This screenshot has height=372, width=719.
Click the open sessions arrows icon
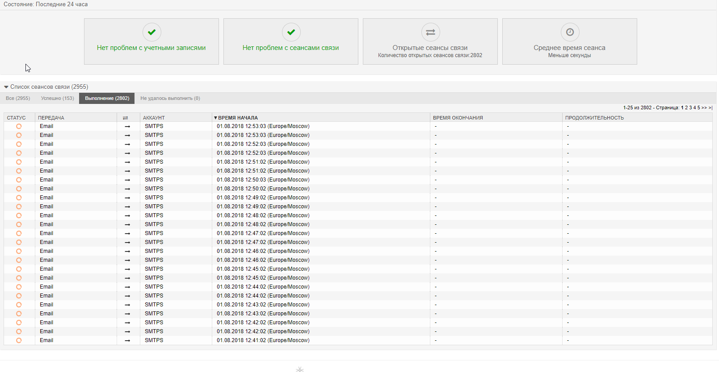click(x=430, y=32)
